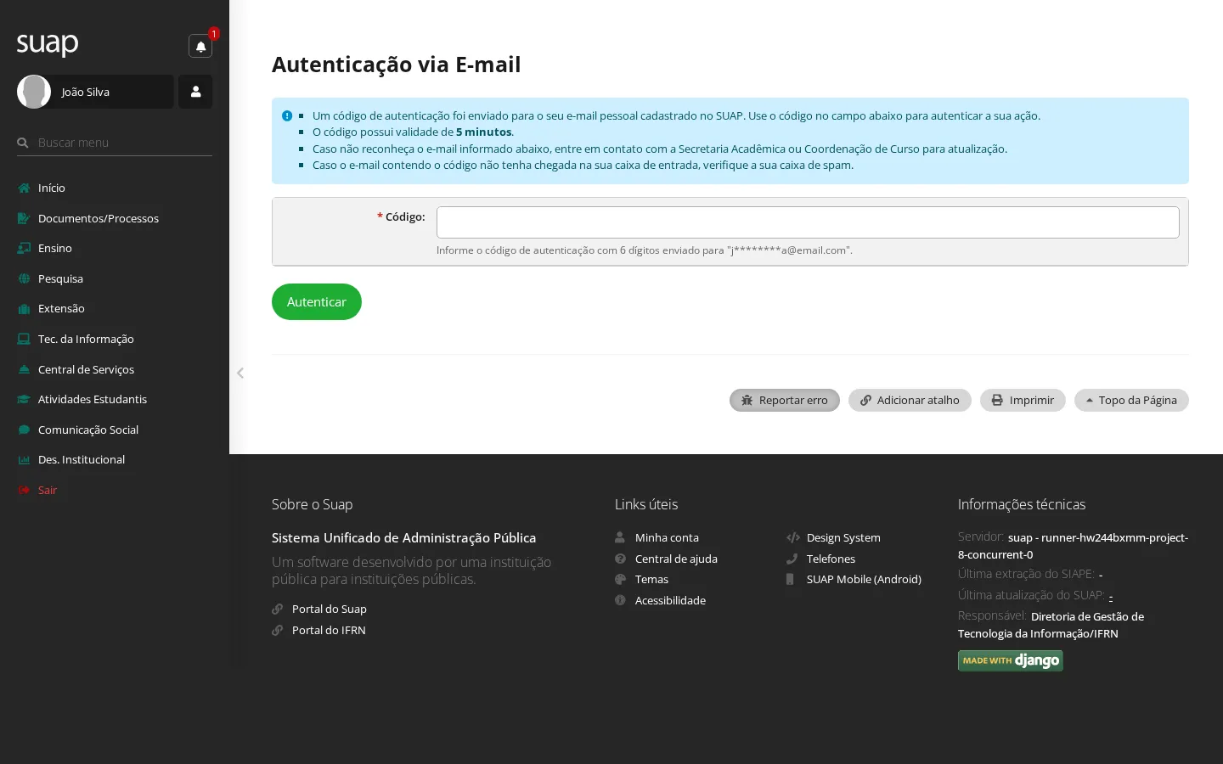
Task: Open SUAP Mobile (Android) link
Action: coord(864,579)
